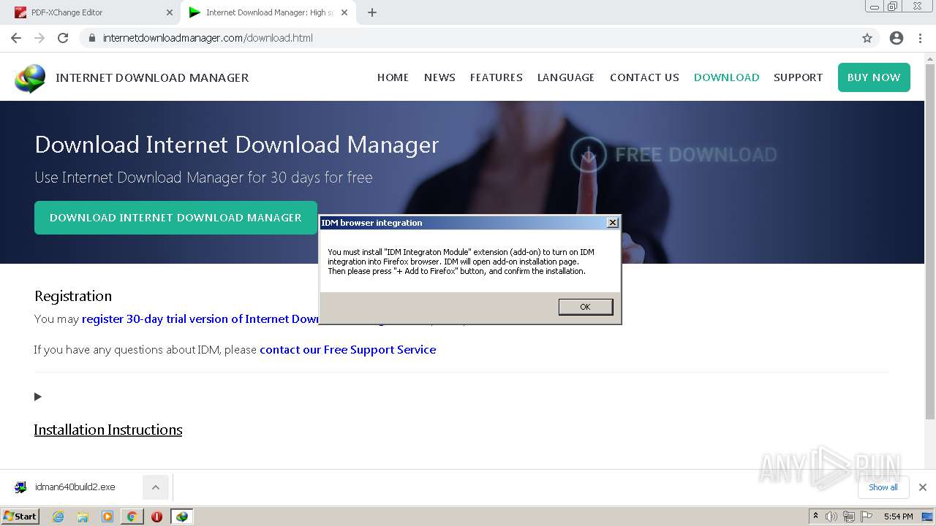This screenshot has height=526, width=936.
Task: Open a new tab with plus button
Action: [x=372, y=12]
